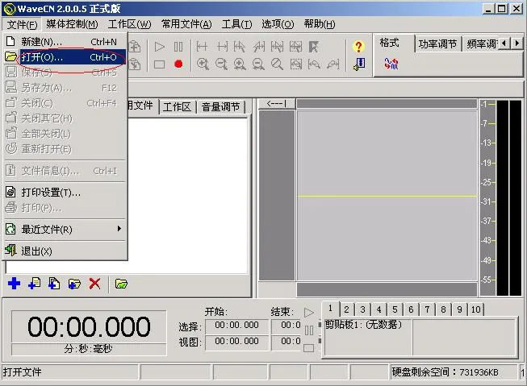Choose Exit (退出) in File menu
The height and width of the screenshot is (386, 527).
tap(65, 251)
